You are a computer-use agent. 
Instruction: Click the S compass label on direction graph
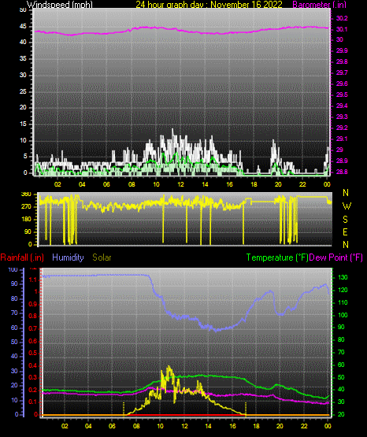[346, 220]
